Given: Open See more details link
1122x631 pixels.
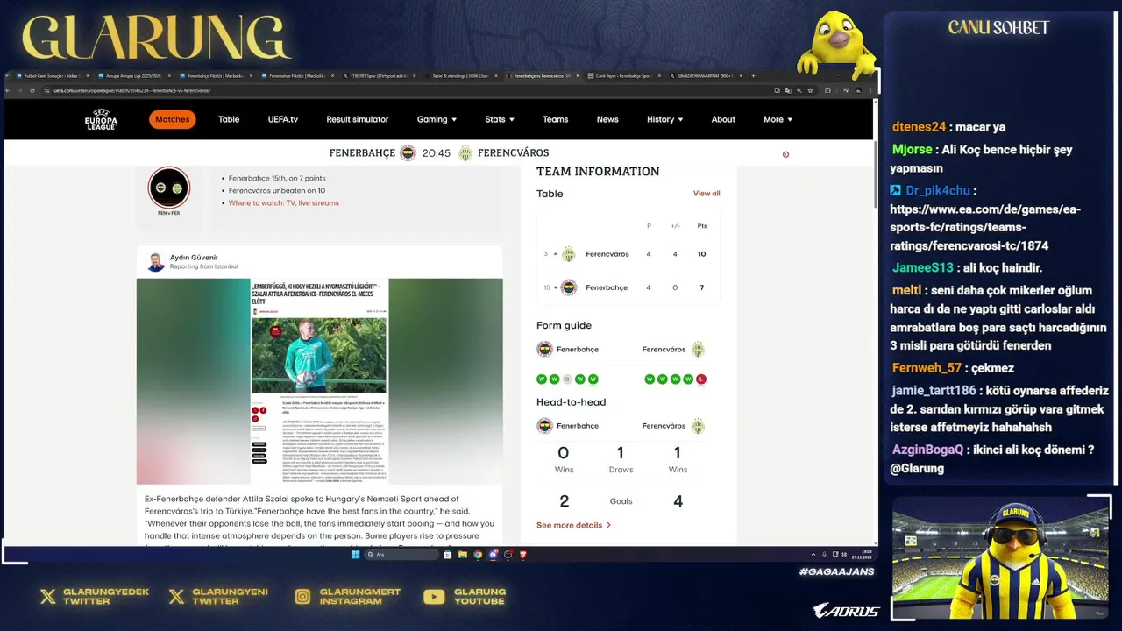Looking at the screenshot, I should tap(573, 525).
